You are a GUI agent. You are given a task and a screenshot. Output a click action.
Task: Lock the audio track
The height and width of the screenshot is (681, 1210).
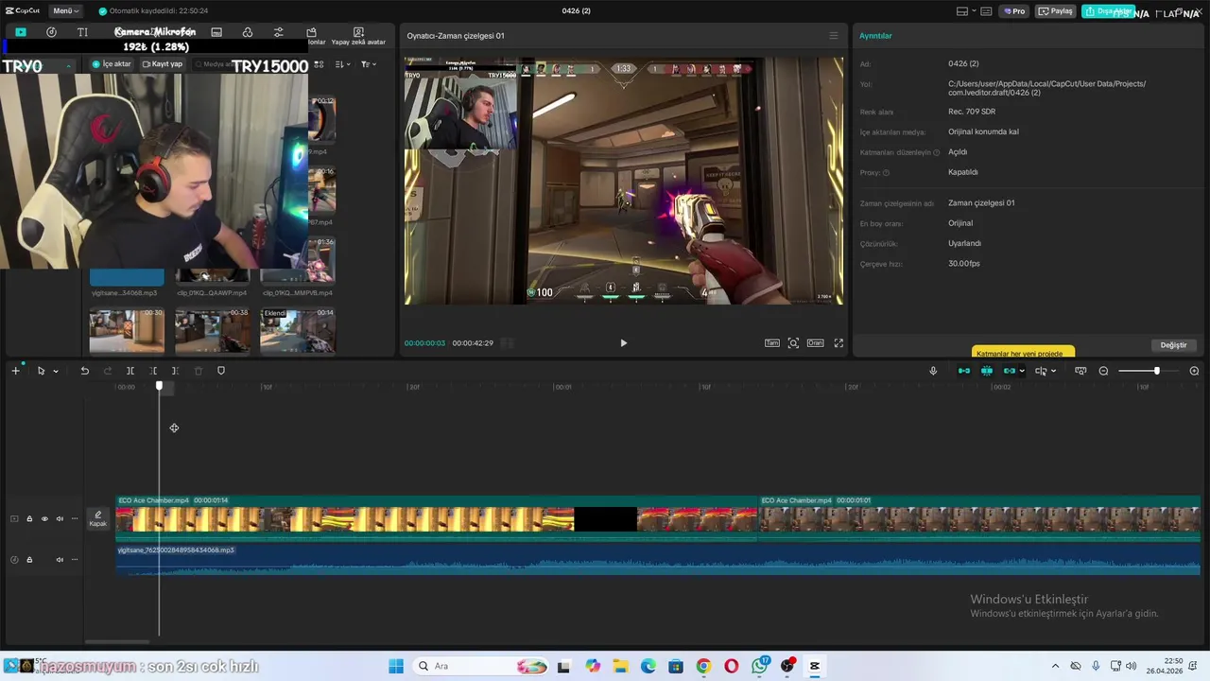click(x=29, y=559)
